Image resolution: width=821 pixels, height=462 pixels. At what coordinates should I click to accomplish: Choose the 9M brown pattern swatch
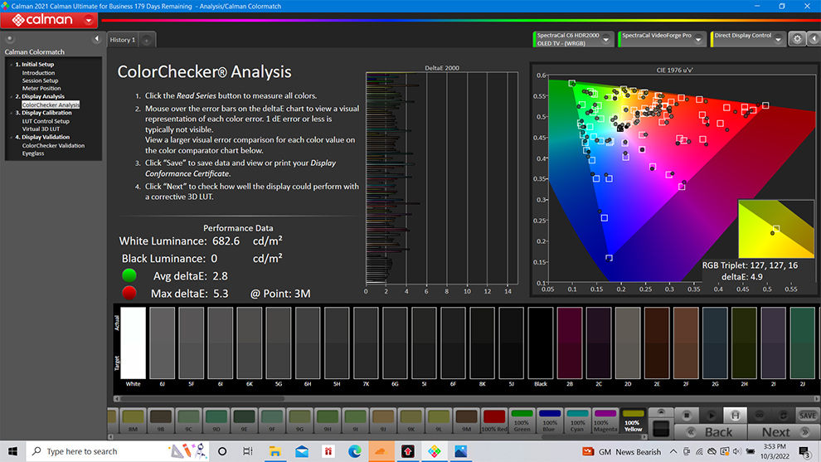point(466,421)
